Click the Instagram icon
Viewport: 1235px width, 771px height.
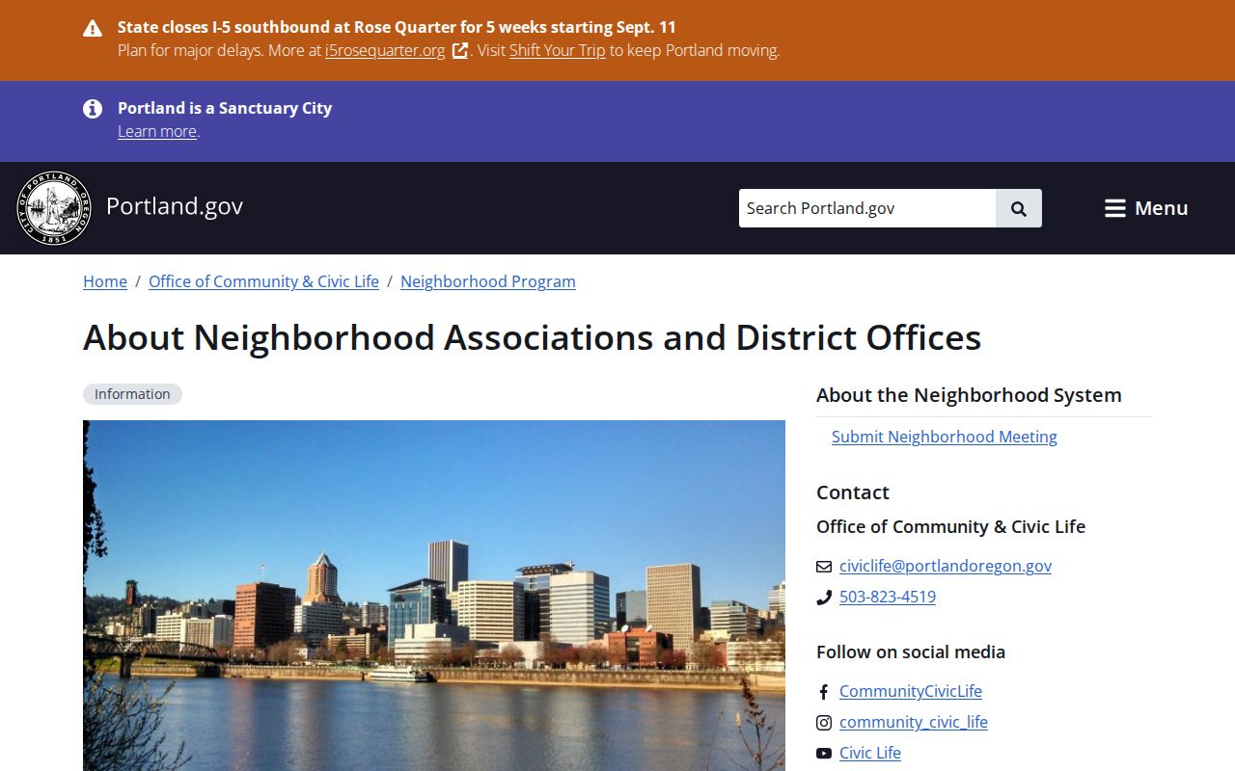pos(824,723)
